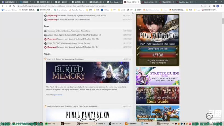Open the Cross Validated bookmark

[x=61, y=10]
